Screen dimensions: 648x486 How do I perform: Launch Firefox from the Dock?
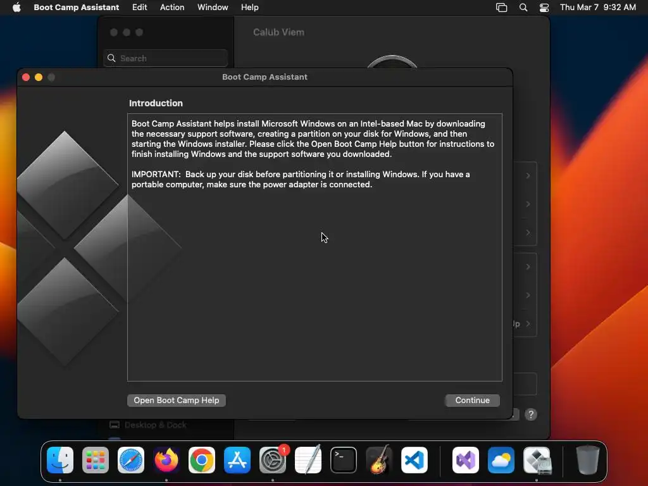(x=166, y=460)
